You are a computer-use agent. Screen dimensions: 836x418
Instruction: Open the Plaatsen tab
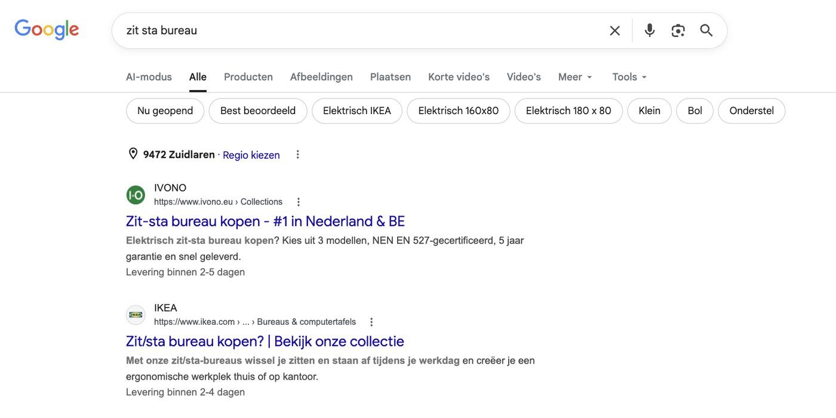[391, 77]
